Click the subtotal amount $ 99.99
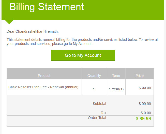 [145, 104]
